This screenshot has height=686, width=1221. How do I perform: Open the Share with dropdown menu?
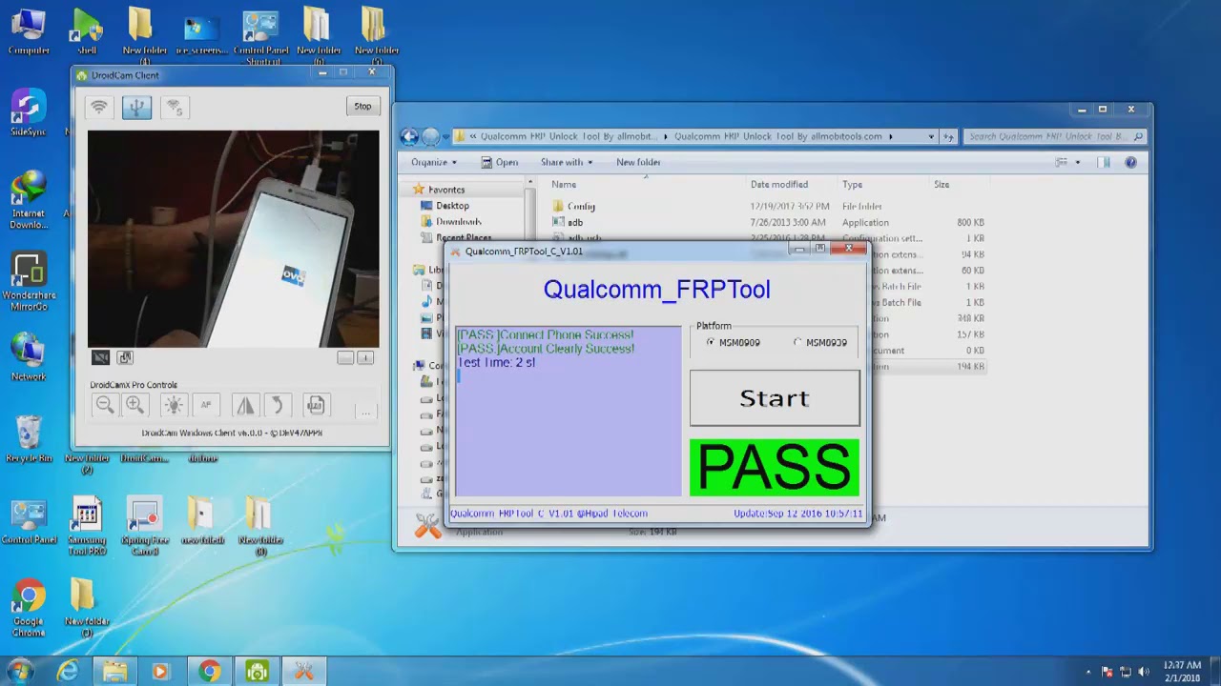click(567, 162)
